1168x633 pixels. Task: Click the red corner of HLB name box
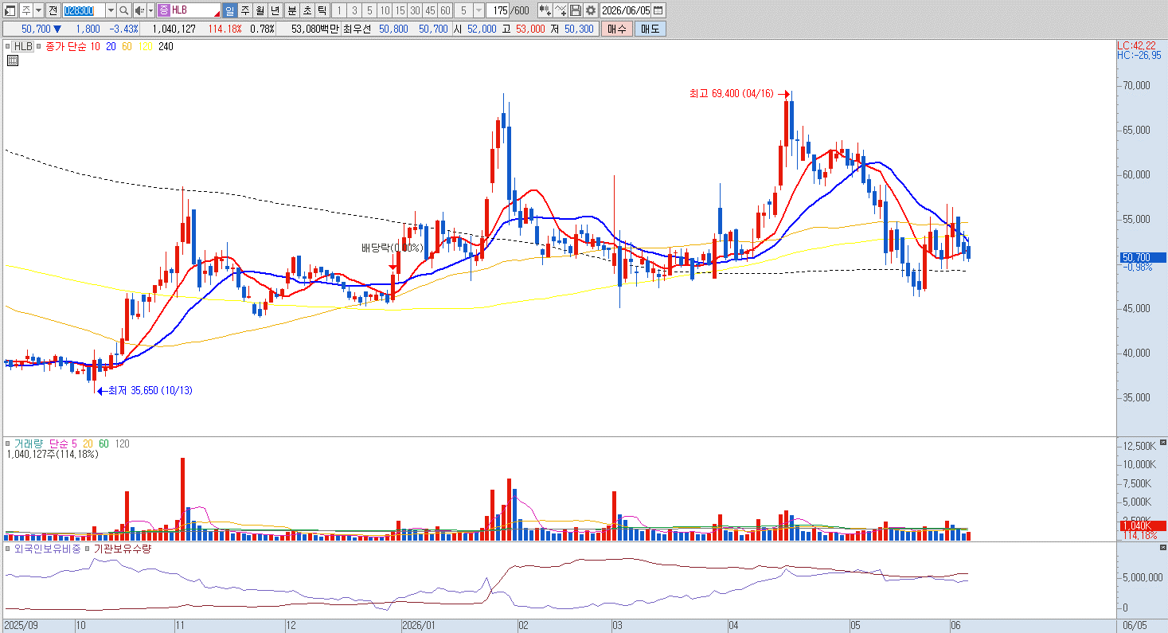click(x=217, y=14)
